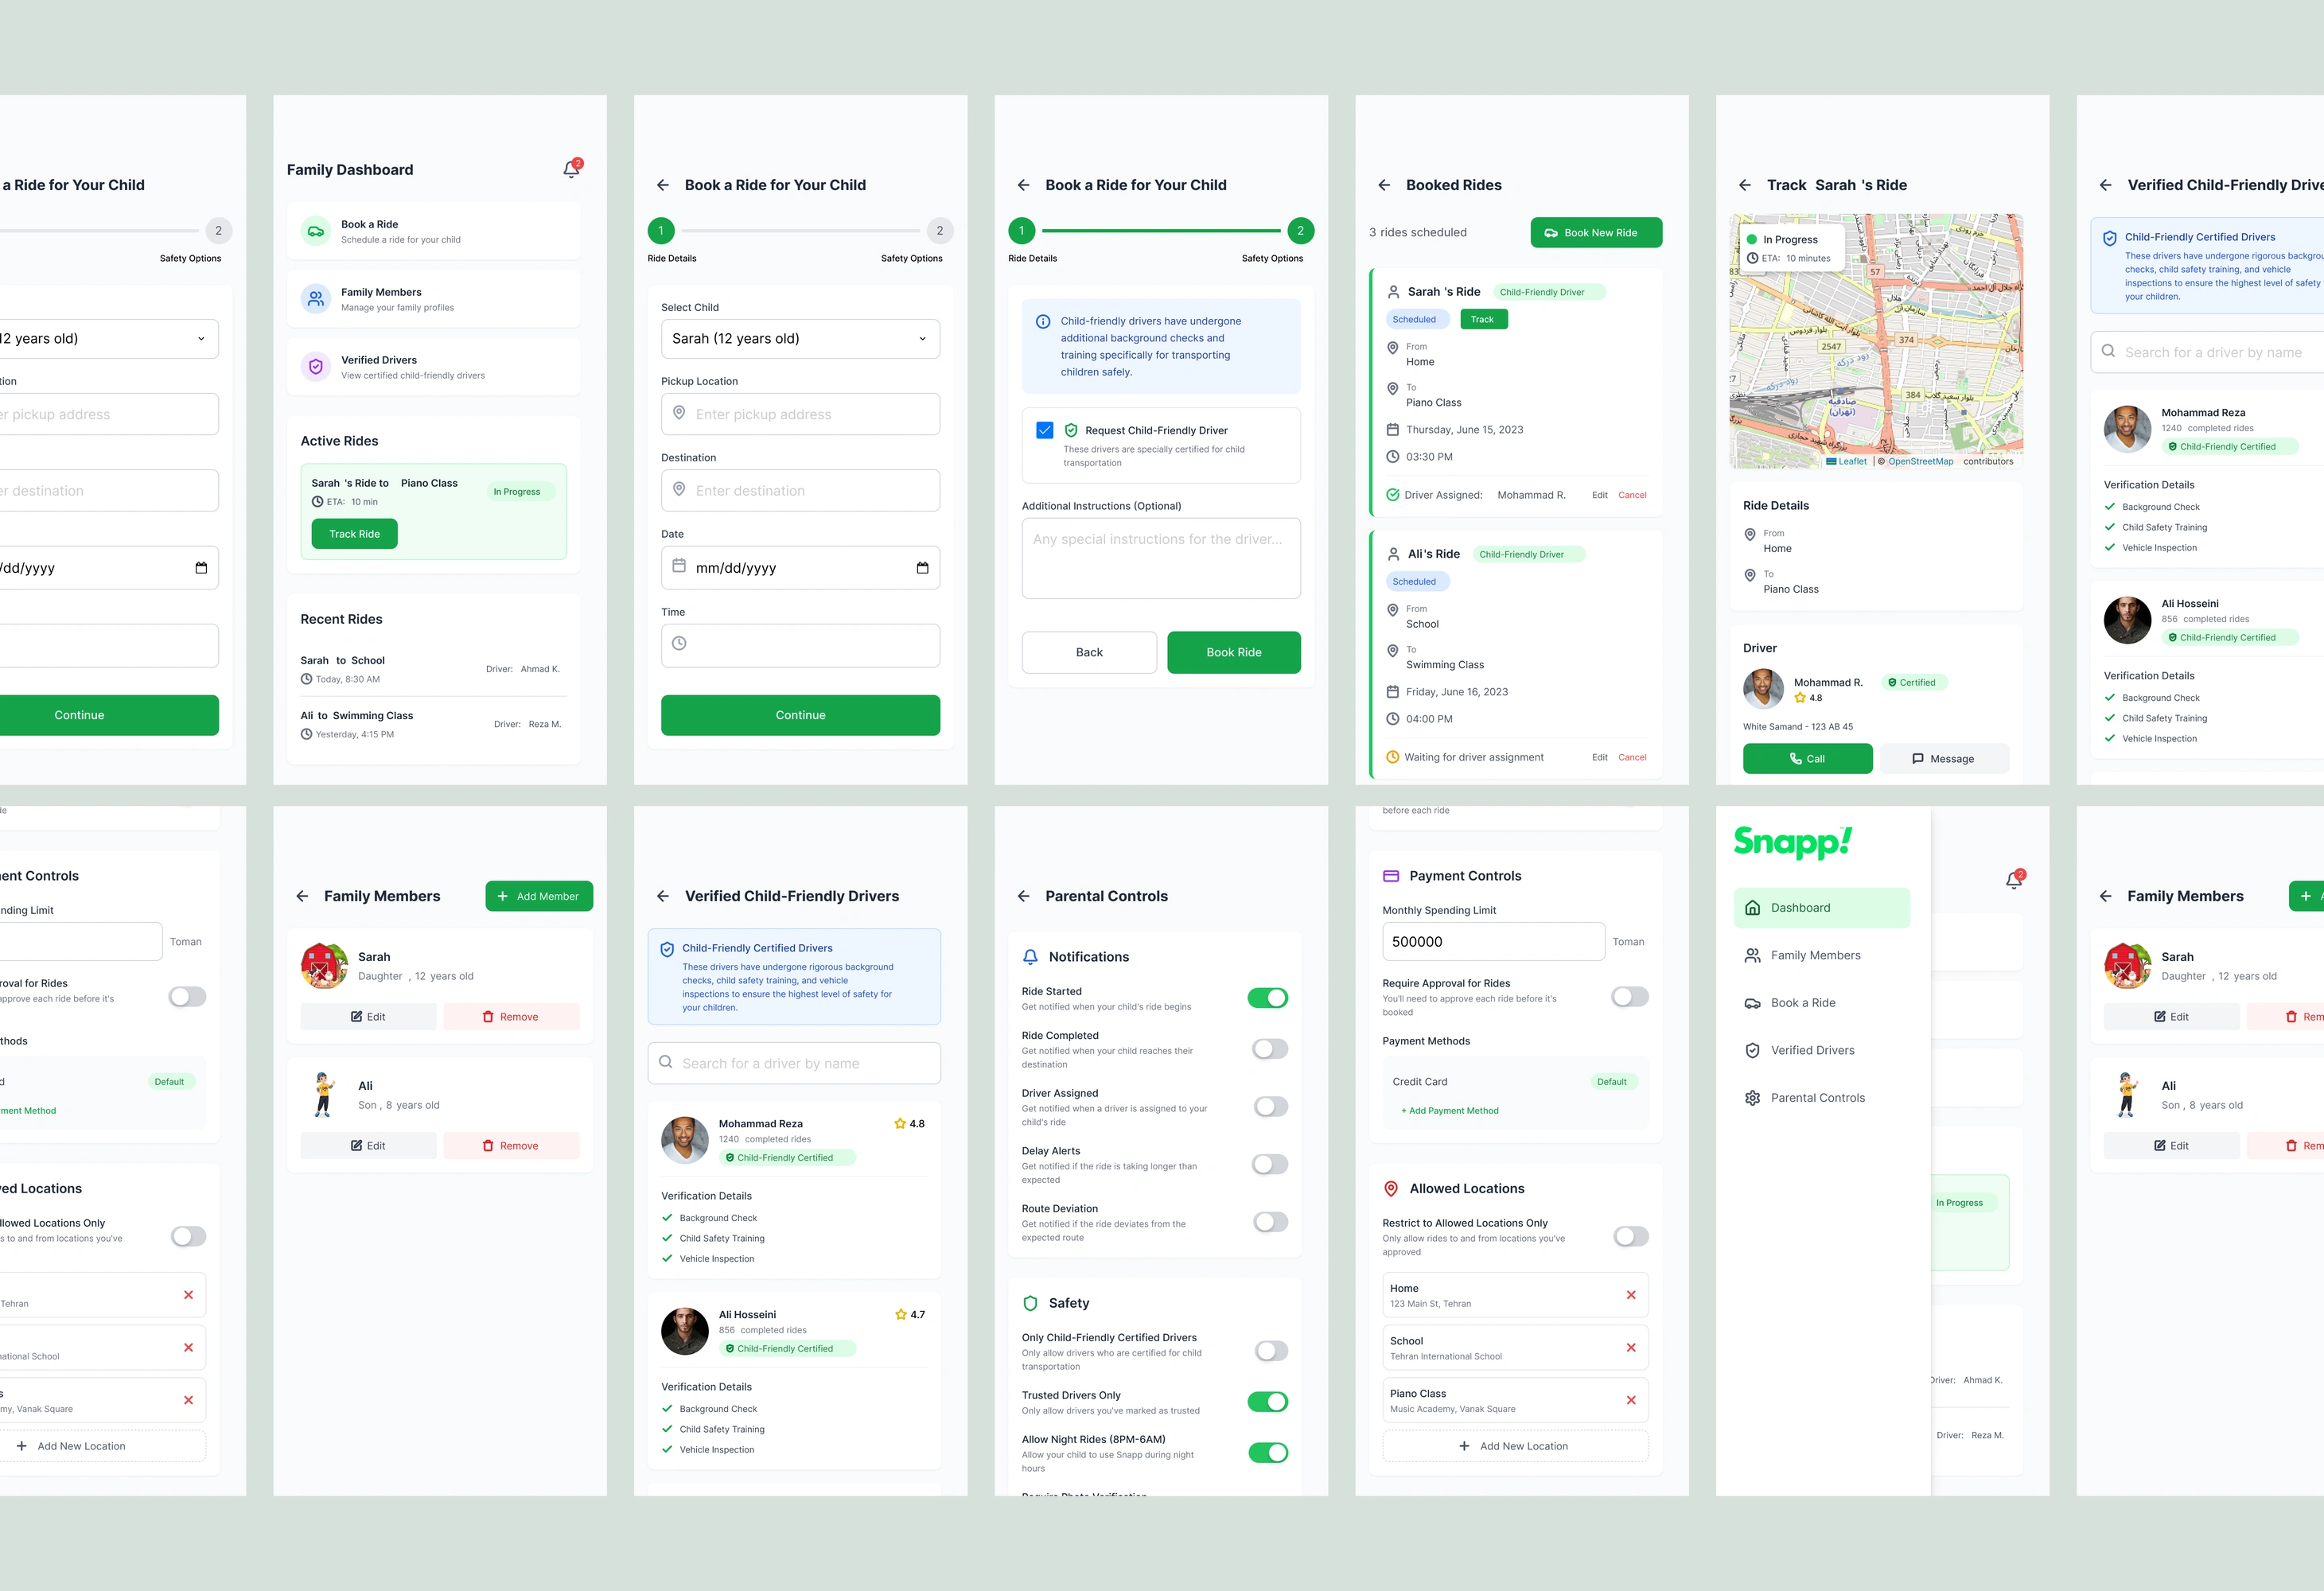Click Mohammad Reza driver photo in bottom list
This screenshot has height=1591, width=2324.
click(685, 1140)
